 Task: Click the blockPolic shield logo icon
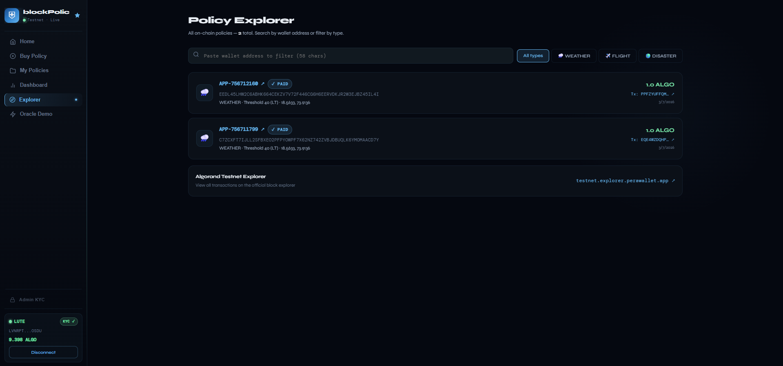click(x=12, y=15)
